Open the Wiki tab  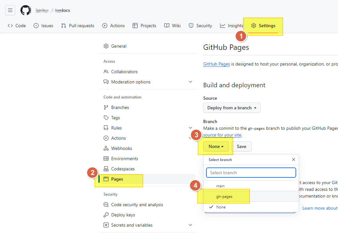[x=172, y=26]
